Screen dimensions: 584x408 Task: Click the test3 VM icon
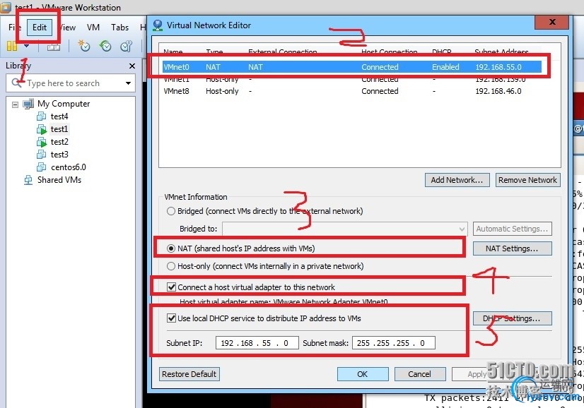tap(41, 155)
